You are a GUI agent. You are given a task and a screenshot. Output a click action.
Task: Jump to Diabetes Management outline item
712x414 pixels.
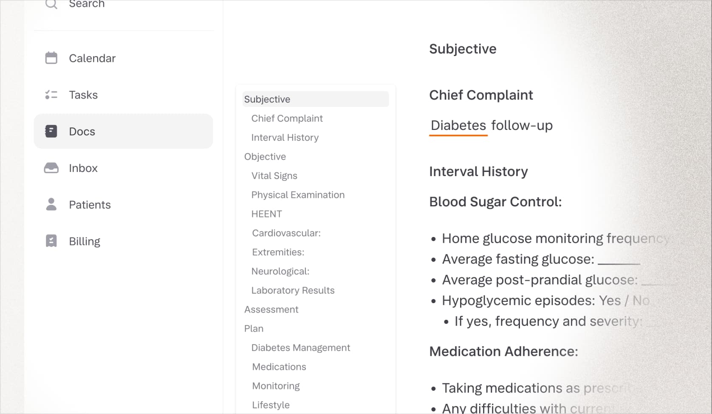click(x=300, y=348)
